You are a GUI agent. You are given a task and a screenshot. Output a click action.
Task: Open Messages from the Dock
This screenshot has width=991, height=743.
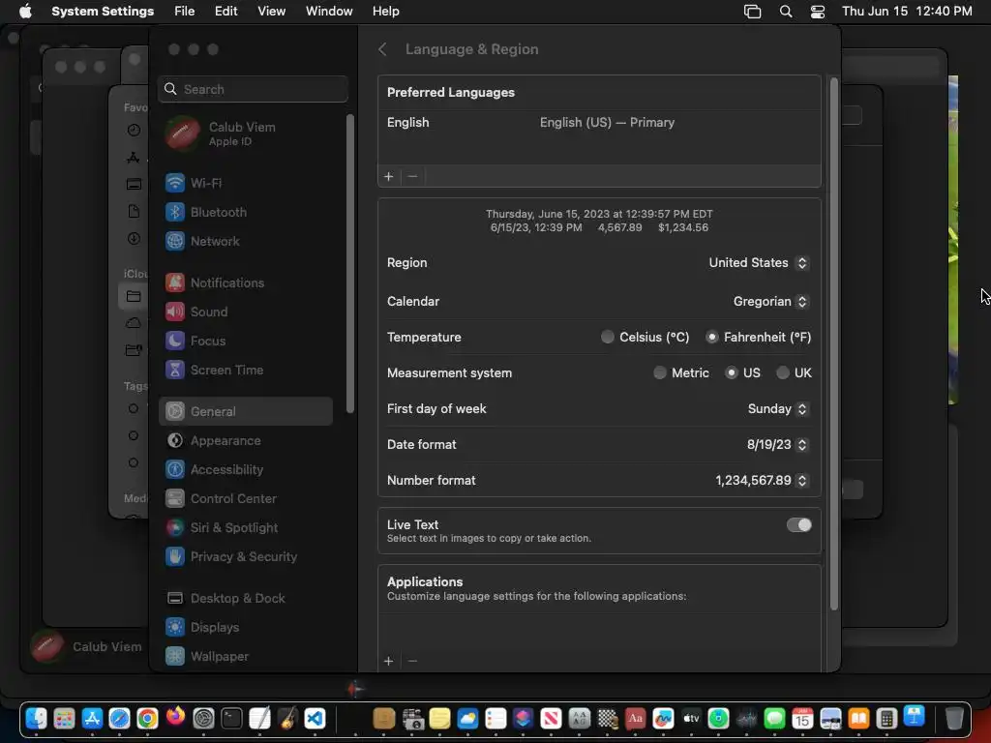tap(774, 719)
